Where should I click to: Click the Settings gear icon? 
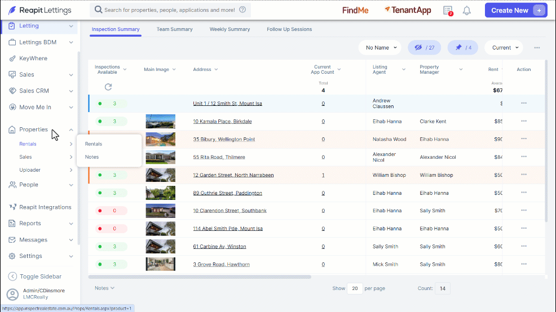pos(12,256)
